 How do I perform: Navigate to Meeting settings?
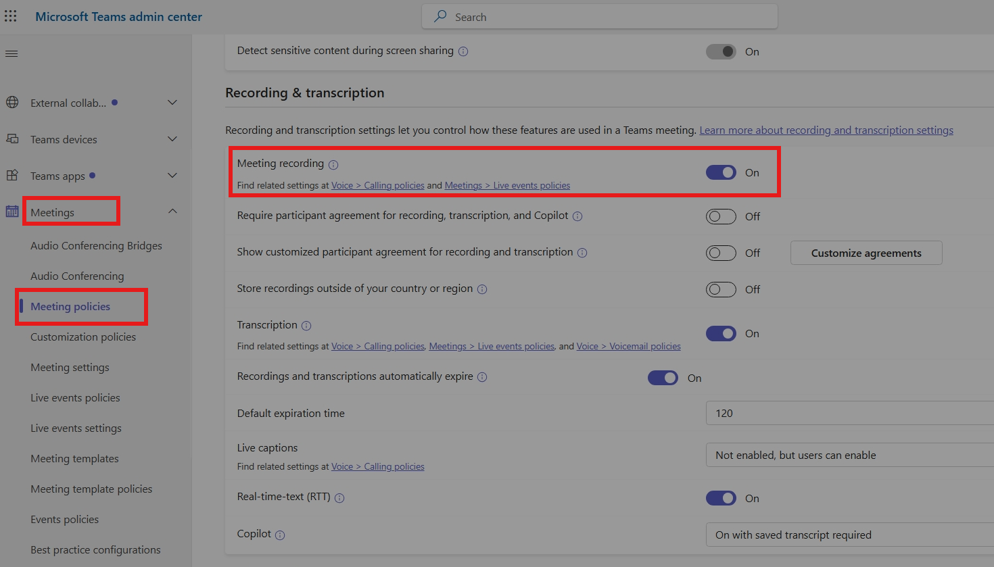70,367
